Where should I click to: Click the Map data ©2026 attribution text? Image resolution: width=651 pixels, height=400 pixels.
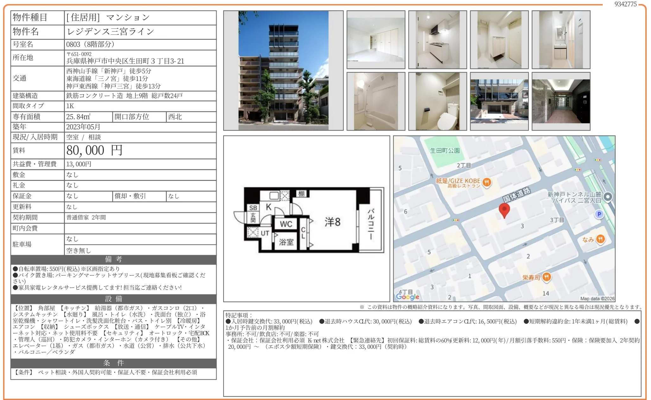pyautogui.click(x=597, y=298)
